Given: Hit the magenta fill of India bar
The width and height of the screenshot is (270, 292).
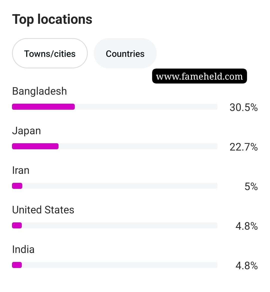Looking at the screenshot, I should click(17, 265).
